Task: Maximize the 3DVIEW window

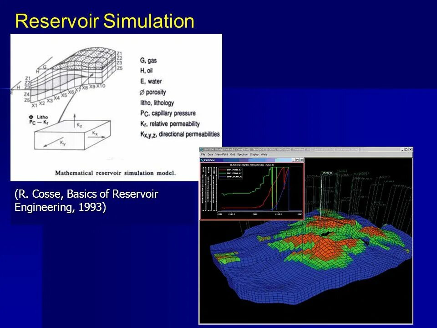Action: click(x=407, y=149)
